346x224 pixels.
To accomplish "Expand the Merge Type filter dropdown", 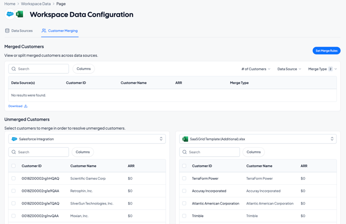I will tap(322, 69).
